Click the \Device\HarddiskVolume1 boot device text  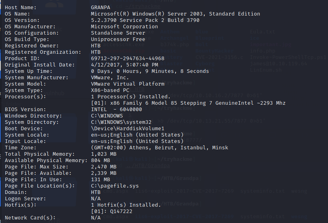(127, 129)
